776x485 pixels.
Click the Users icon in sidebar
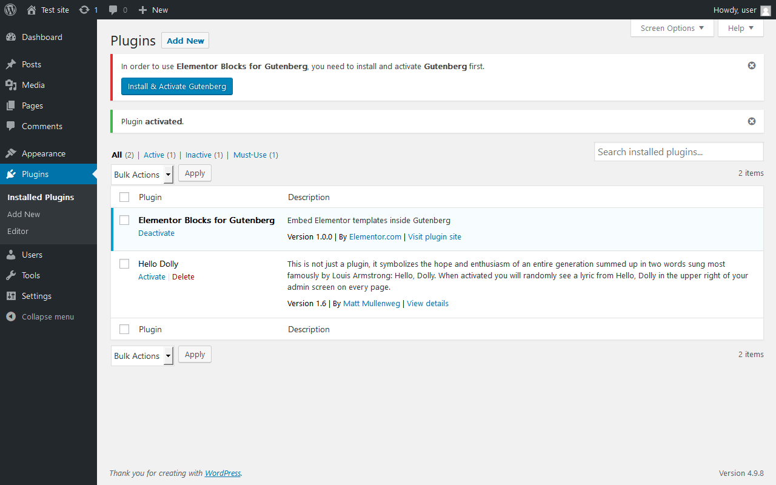(x=11, y=255)
